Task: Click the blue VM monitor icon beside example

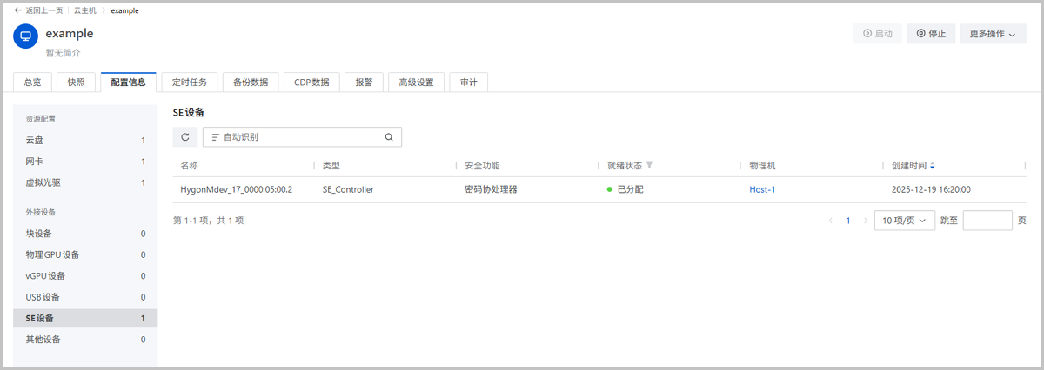Action: click(x=26, y=36)
